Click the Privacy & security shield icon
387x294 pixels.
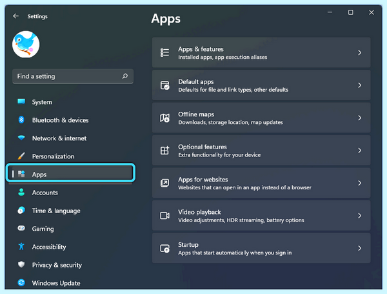coord(21,264)
